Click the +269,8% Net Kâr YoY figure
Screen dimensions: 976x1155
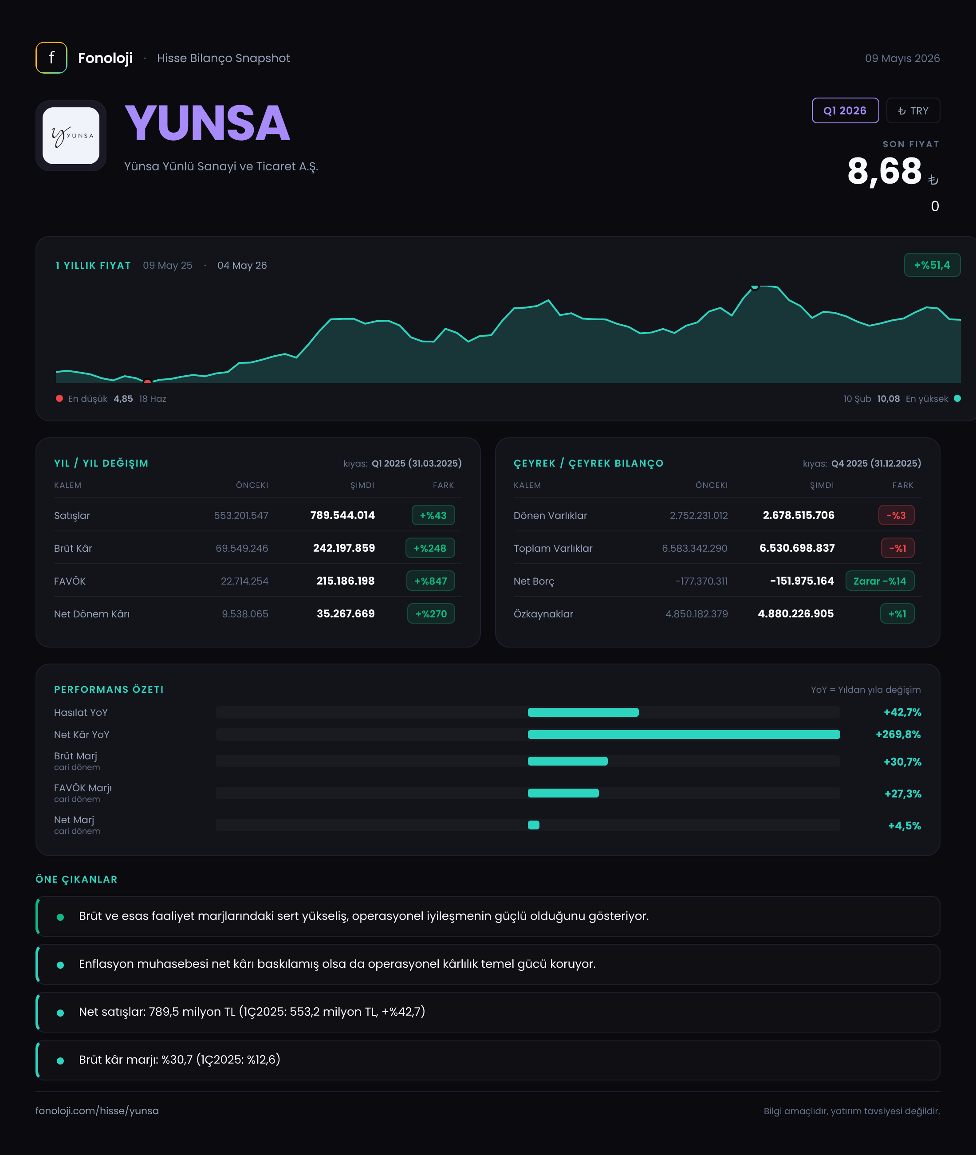898,735
